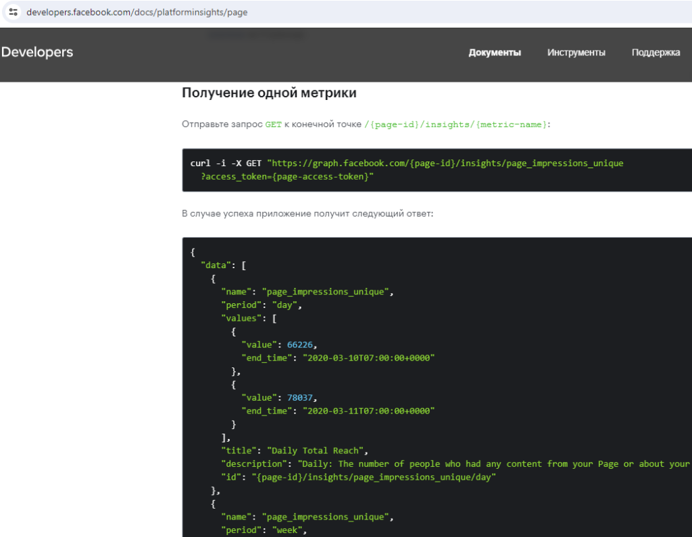Click the "id" line ending with /day
Viewport: 692px width, 537px height.
358,477
